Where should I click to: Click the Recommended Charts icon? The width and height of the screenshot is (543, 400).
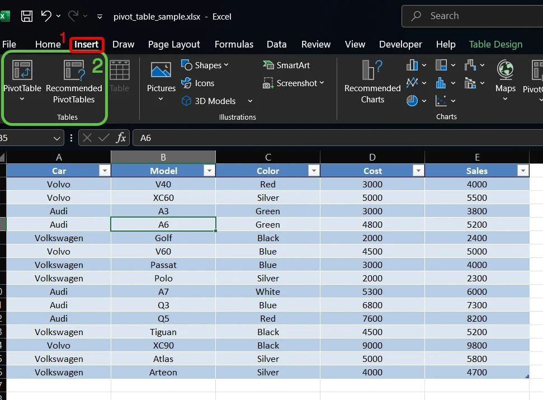372,69
